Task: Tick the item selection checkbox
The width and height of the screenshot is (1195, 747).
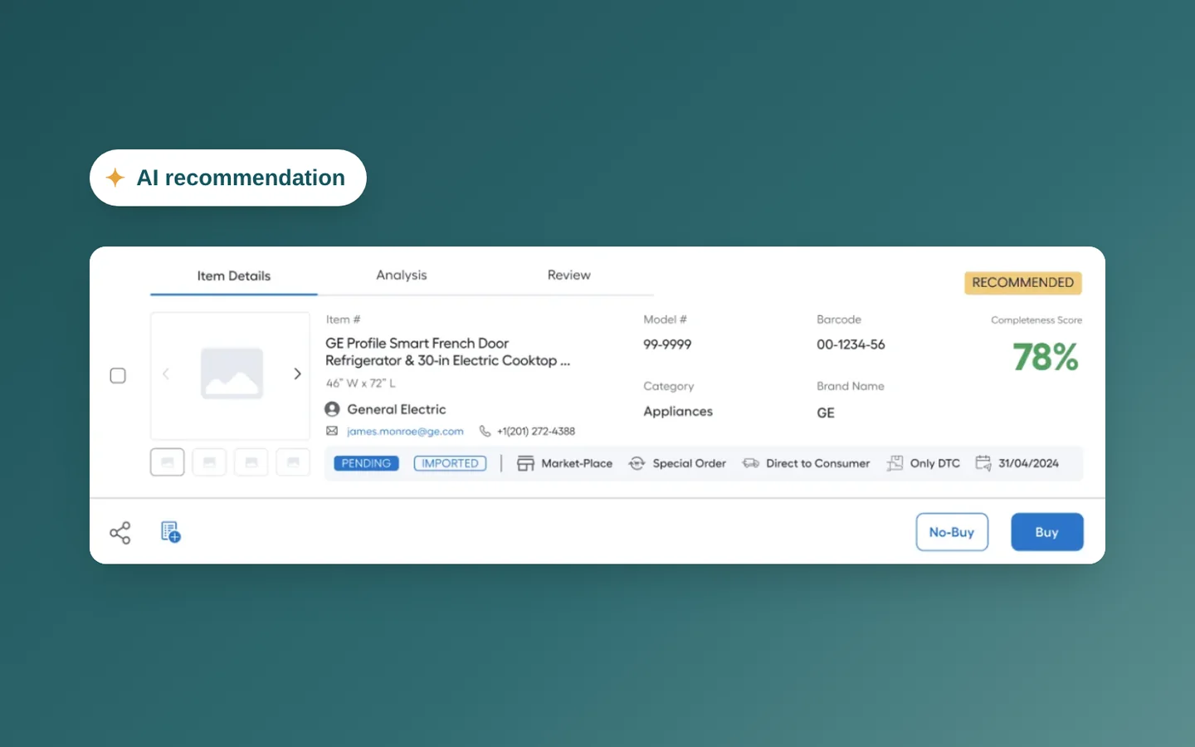Action: point(118,375)
